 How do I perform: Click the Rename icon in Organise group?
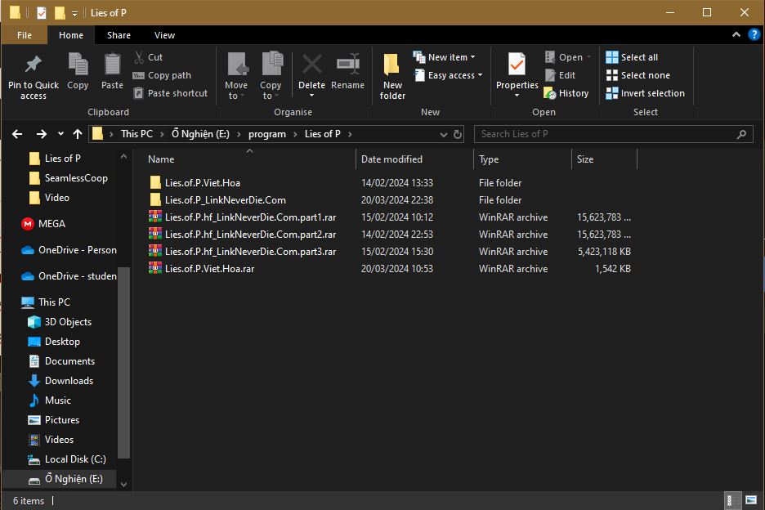[x=347, y=65]
